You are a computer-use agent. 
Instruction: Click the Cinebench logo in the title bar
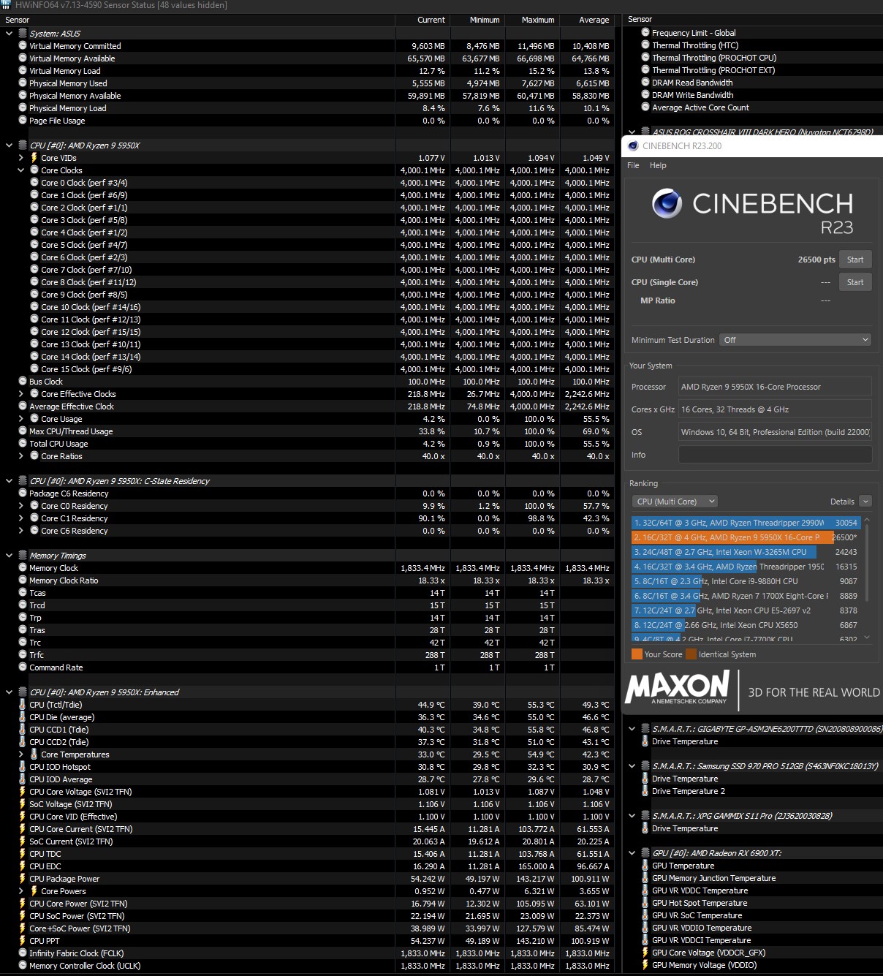click(x=633, y=145)
